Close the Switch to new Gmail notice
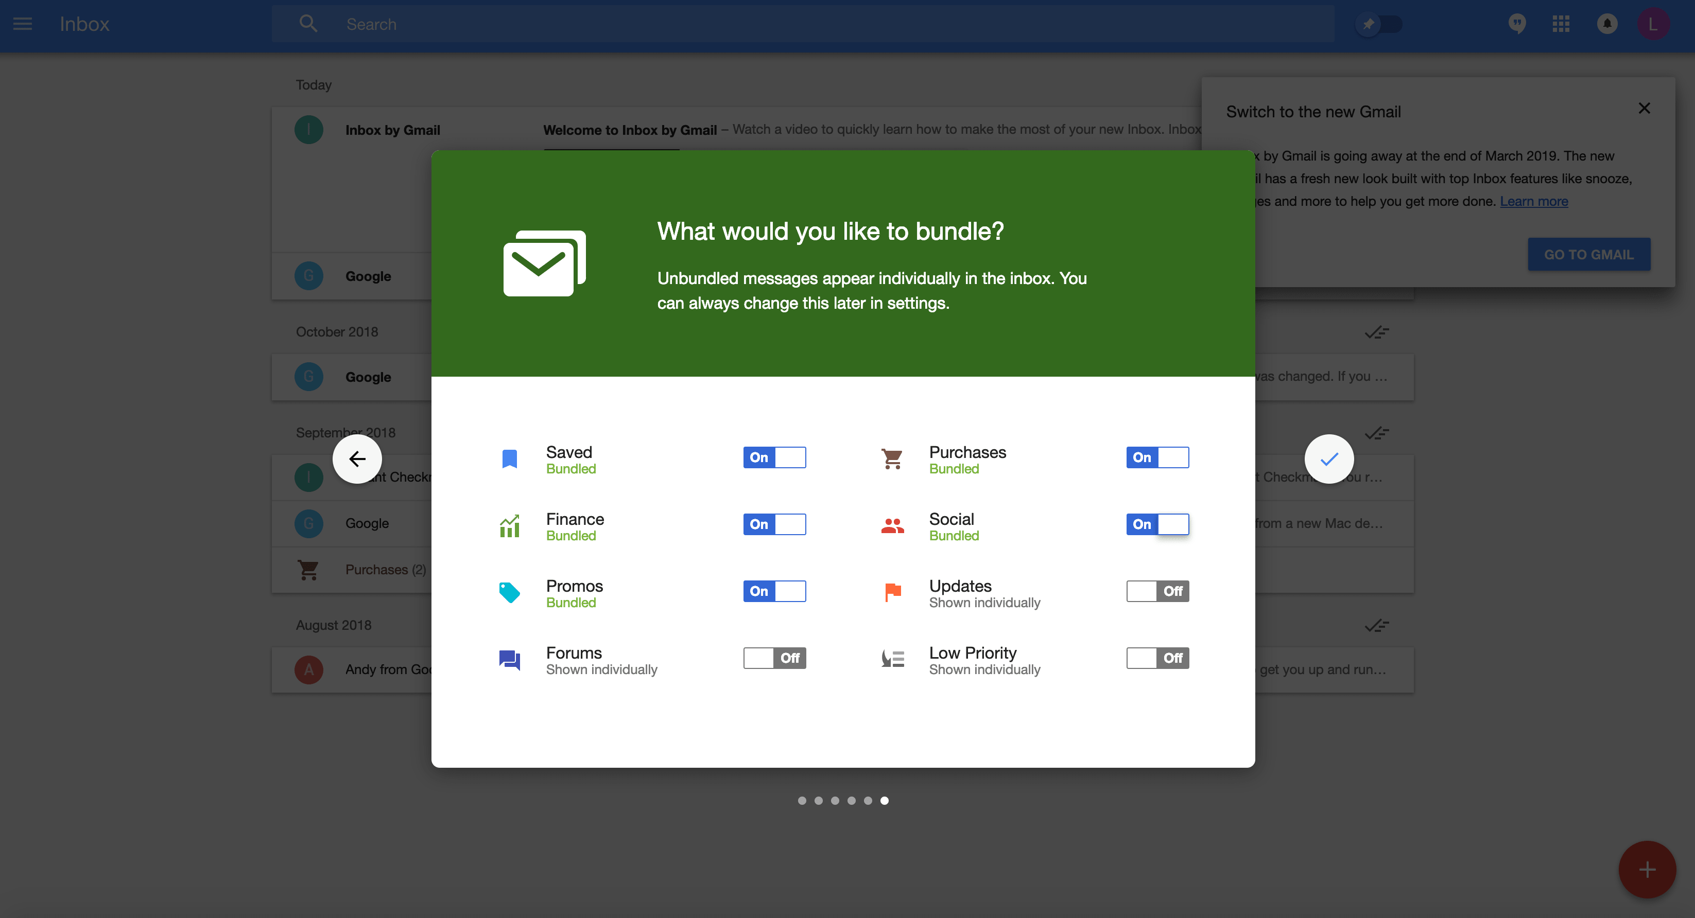Image resolution: width=1695 pixels, height=918 pixels. coord(1644,109)
